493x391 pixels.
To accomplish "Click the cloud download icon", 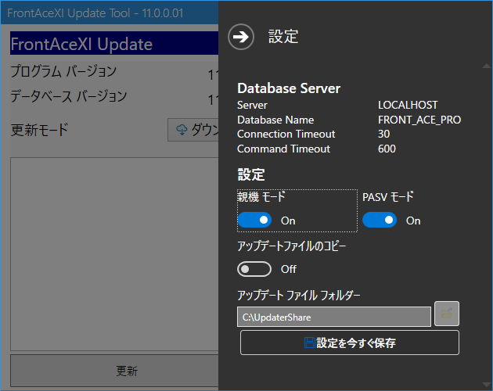I will point(182,130).
